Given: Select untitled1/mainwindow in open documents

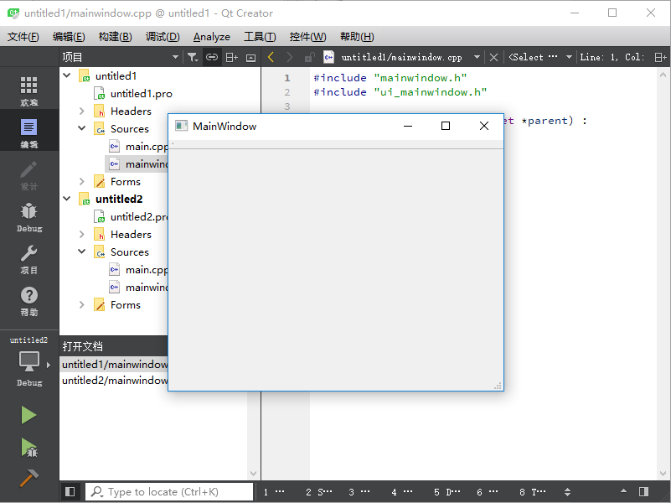Looking at the screenshot, I should click(114, 365).
